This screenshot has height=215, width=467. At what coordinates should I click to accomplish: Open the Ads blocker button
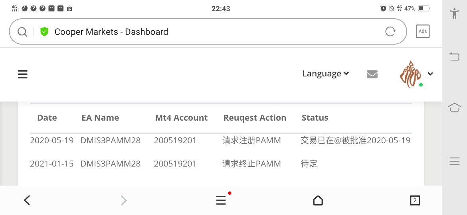coord(423,31)
